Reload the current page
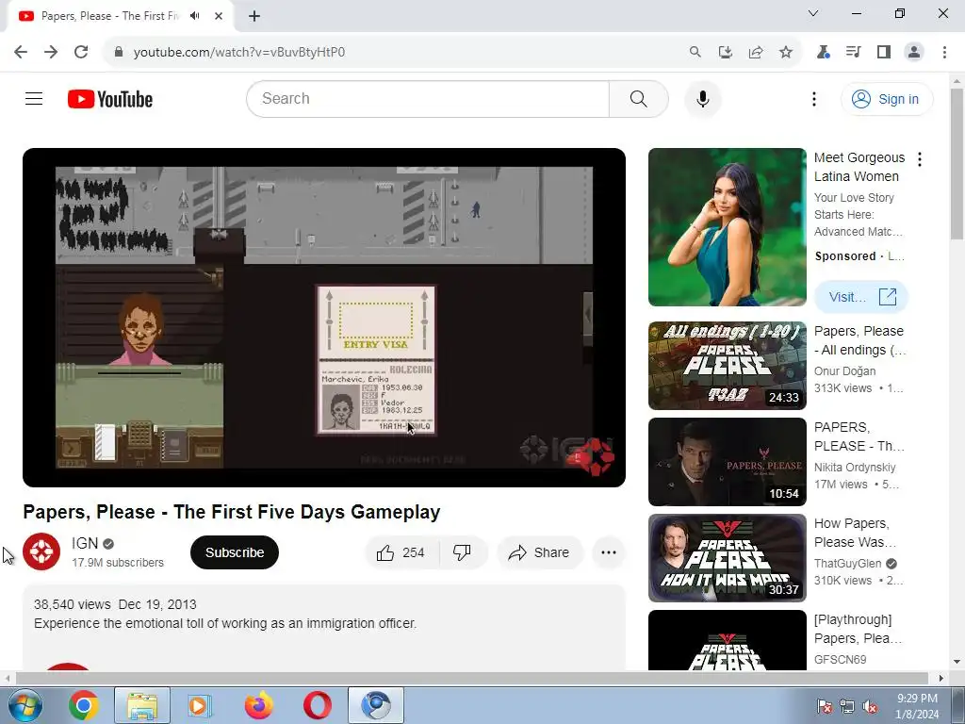This screenshot has height=724, width=965. pos(81,52)
